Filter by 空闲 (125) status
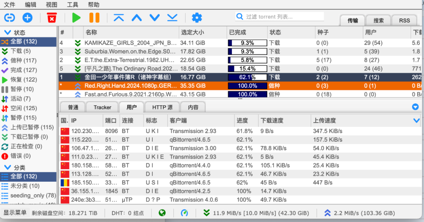Viewport: 424px width, 222px height. pos(28,108)
